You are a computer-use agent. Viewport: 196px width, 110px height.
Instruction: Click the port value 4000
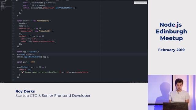pos(32,62)
